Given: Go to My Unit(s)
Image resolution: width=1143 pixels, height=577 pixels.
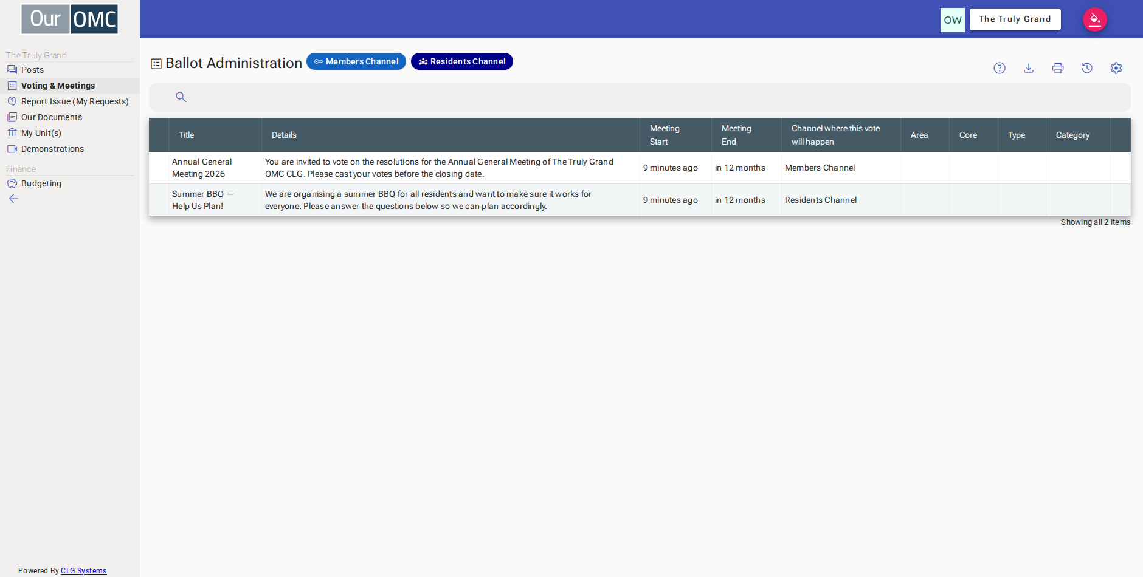Looking at the screenshot, I should click(x=70, y=133).
